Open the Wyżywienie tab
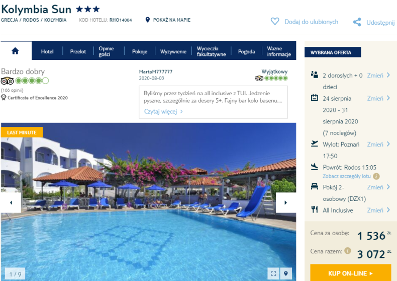The image size is (397, 281). 173,51
